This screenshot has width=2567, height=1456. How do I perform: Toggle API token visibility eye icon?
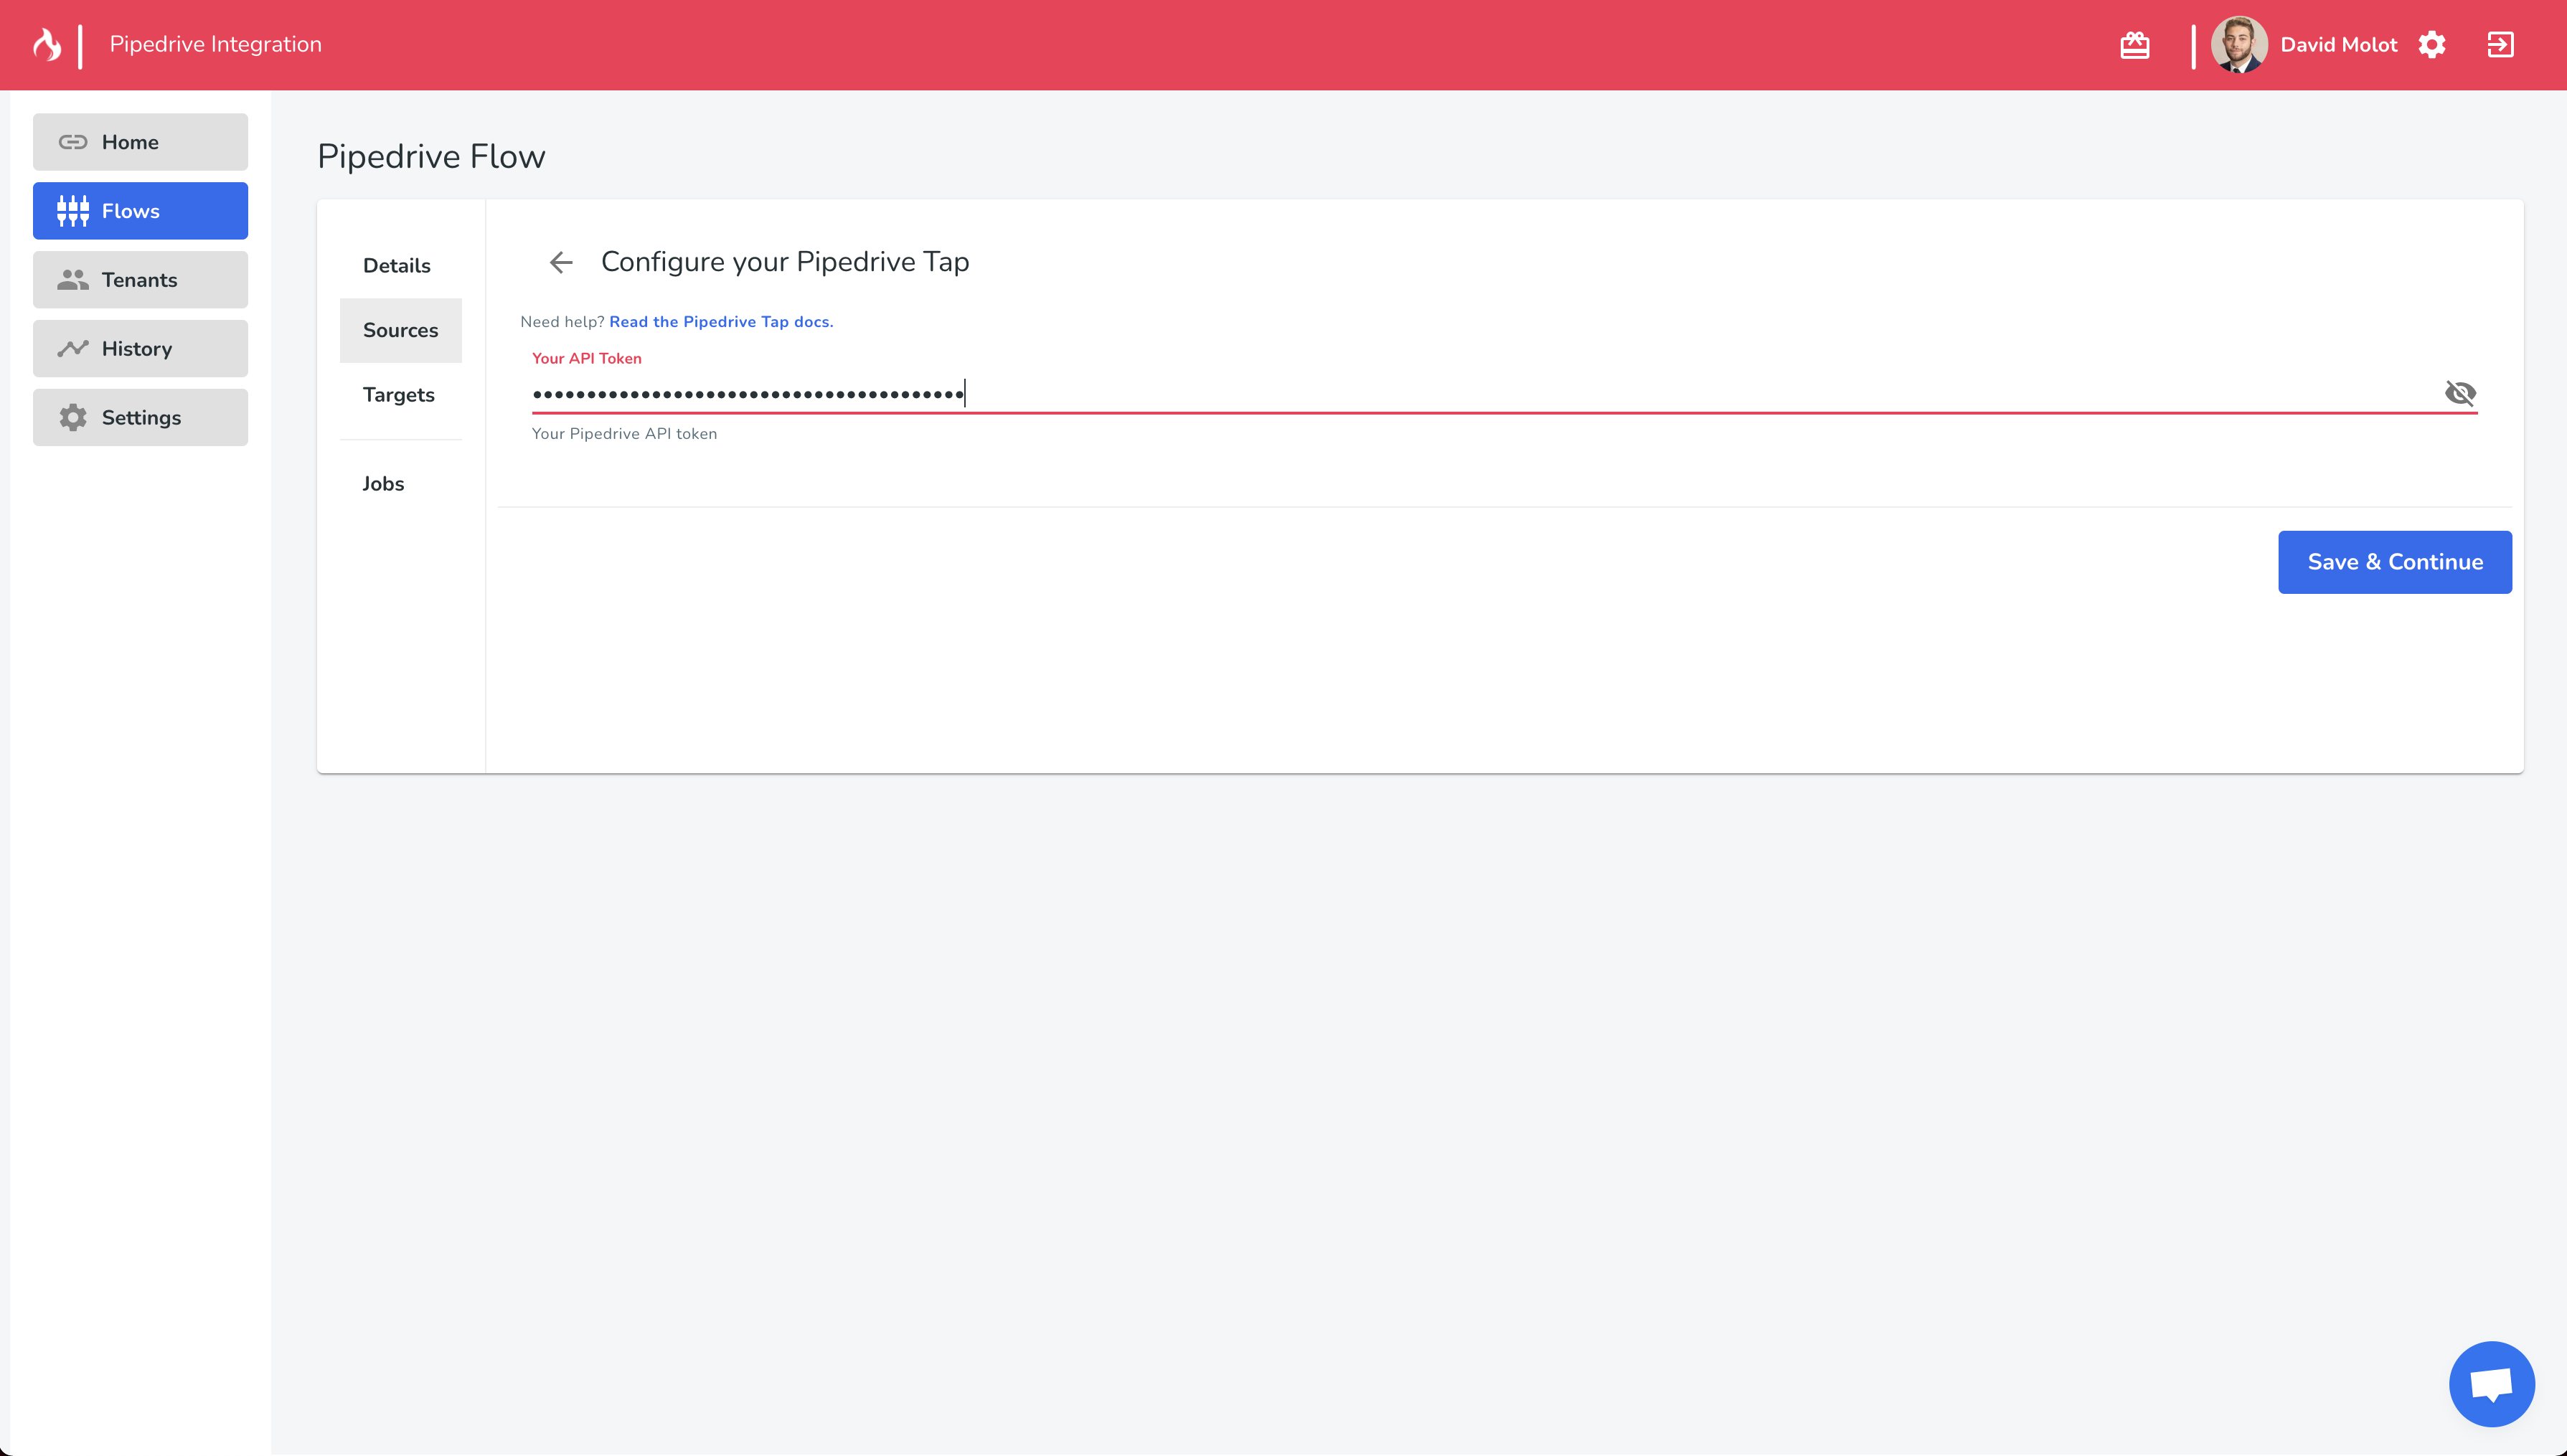(2459, 393)
